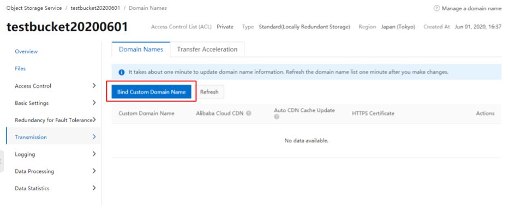Click the Auto CDN Cache Update header

point(304,110)
